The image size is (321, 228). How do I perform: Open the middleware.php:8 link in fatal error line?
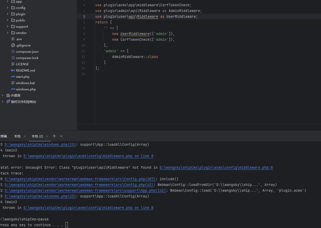coord(216,168)
